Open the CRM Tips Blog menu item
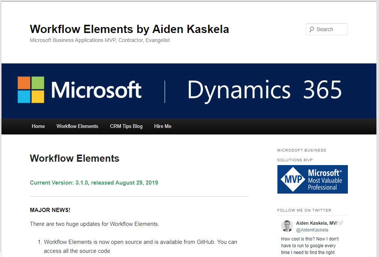Viewport: 379px width, 257px height. click(126, 126)
